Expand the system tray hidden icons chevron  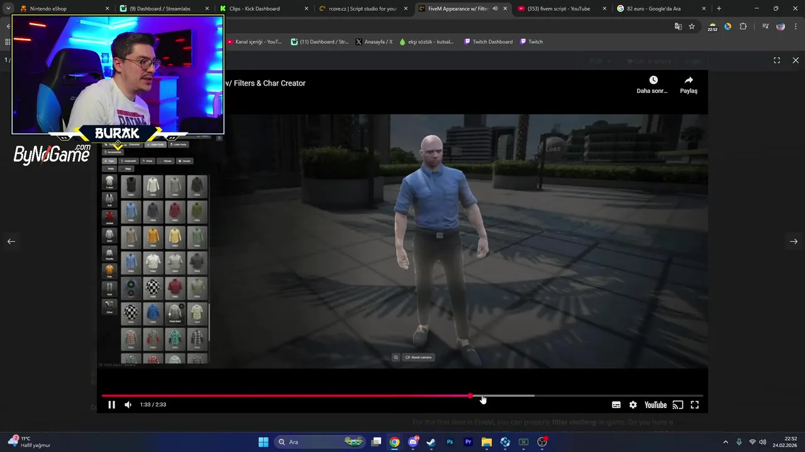point(725,442)
